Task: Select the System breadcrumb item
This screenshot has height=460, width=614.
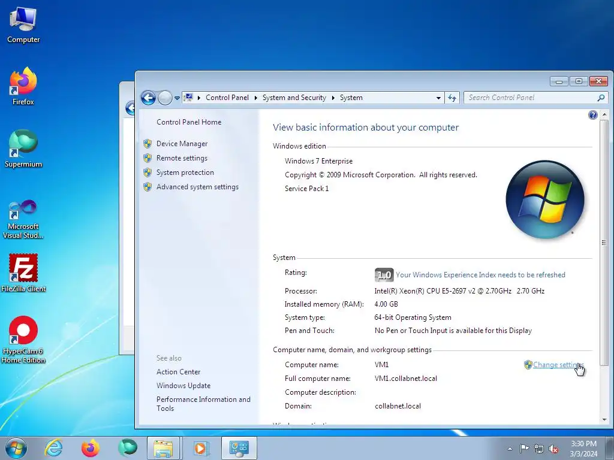Action: point(351,98)
